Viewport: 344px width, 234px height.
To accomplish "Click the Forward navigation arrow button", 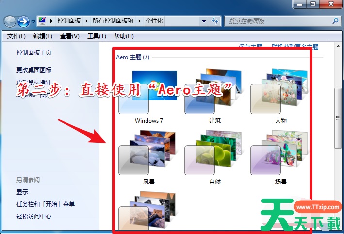I will coord(23,21).
